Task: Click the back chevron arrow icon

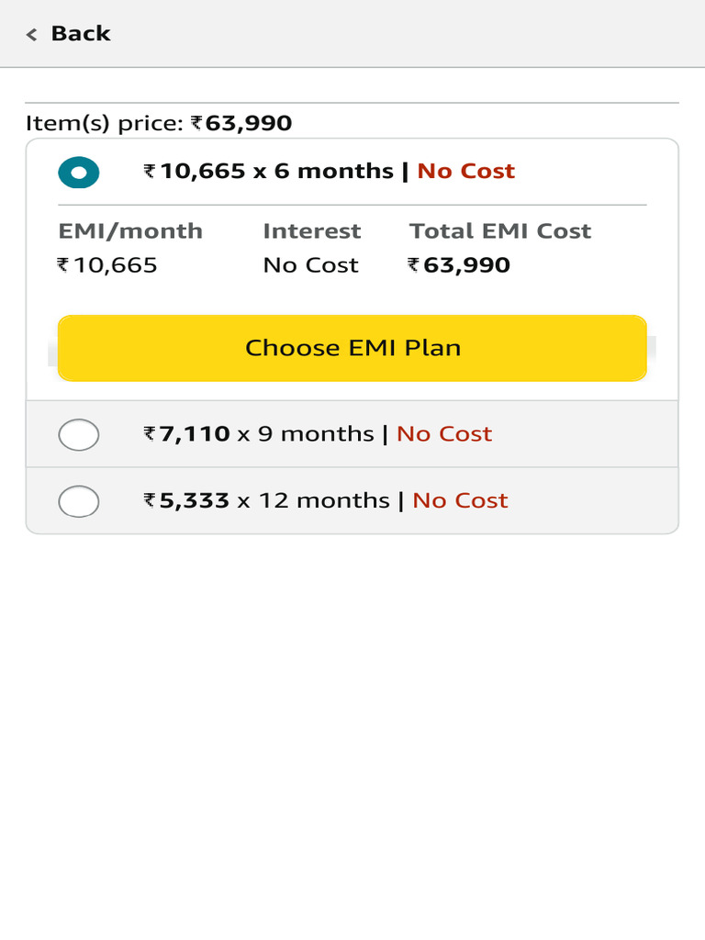Action: [32, 35]
